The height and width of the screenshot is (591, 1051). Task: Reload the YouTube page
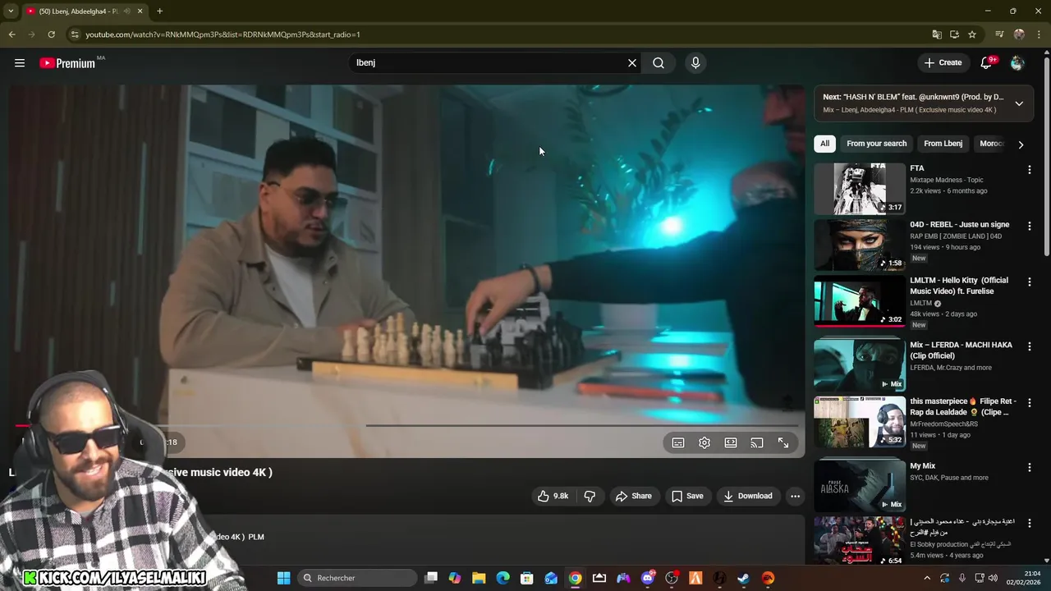(51, 34)
